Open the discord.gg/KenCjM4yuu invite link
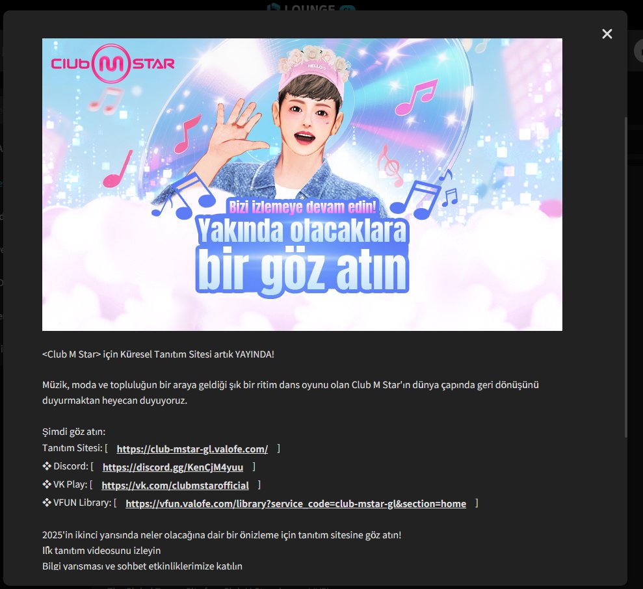This screenshot has height=589, width=643. (173, 467)
